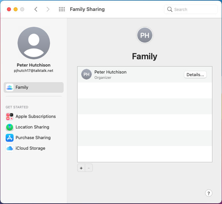Open the iCloud Storage cloud icon

pos(10,148)
